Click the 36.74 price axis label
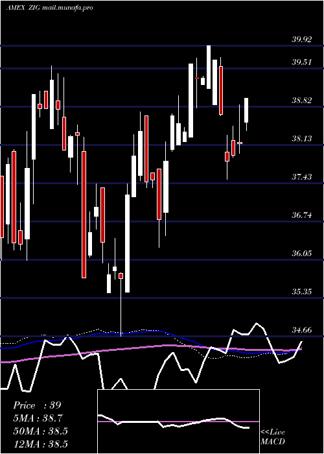This screenshot has width=324, height=454. pos(302,215)
